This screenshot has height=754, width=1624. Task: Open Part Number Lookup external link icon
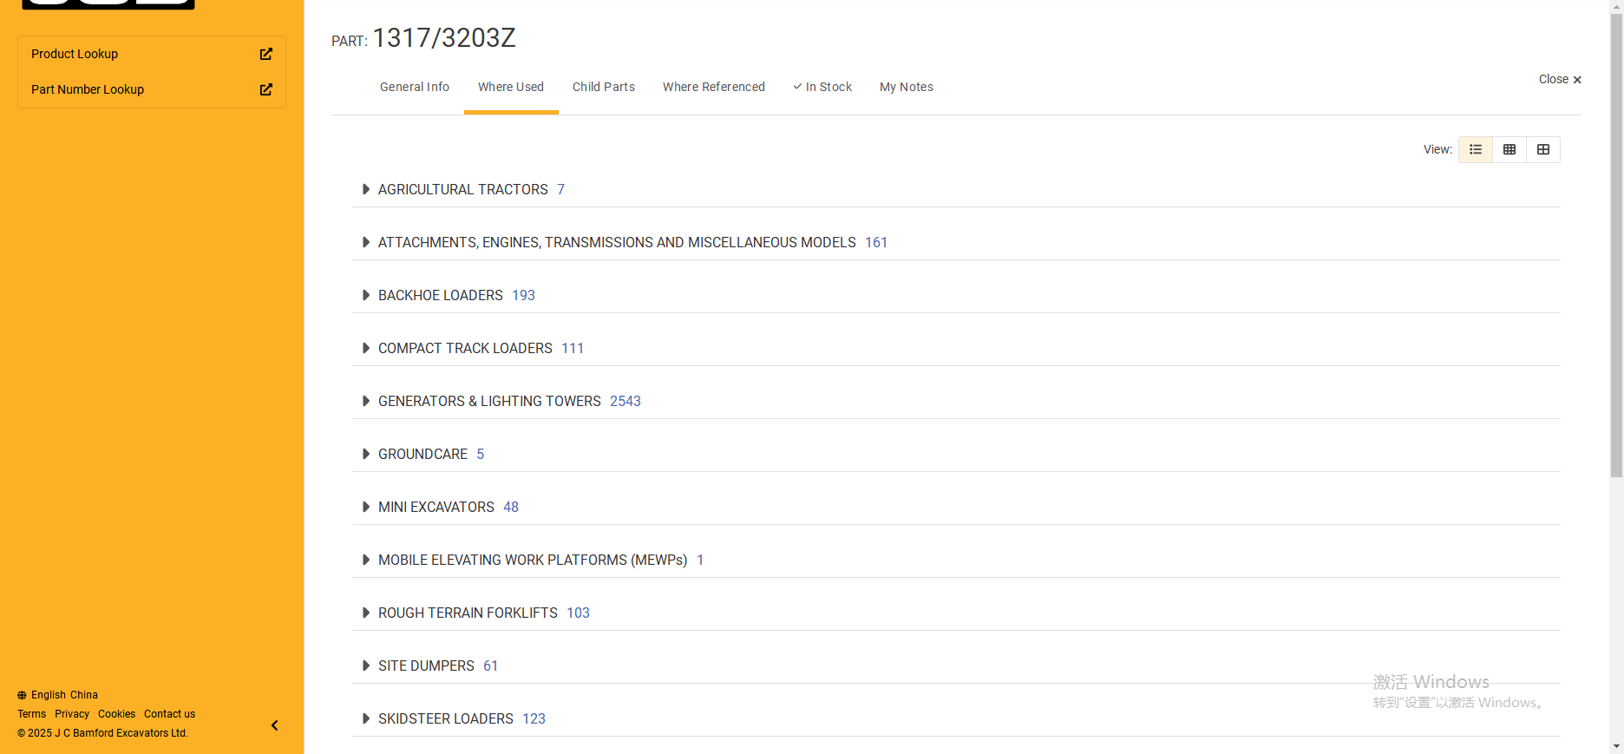point(266,89)
